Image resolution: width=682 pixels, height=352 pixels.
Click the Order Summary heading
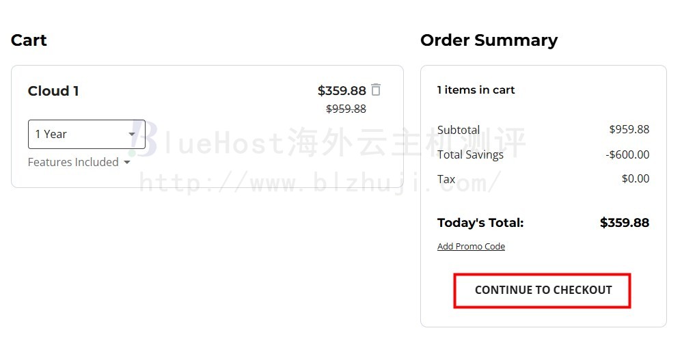click(x=489, y=40)
